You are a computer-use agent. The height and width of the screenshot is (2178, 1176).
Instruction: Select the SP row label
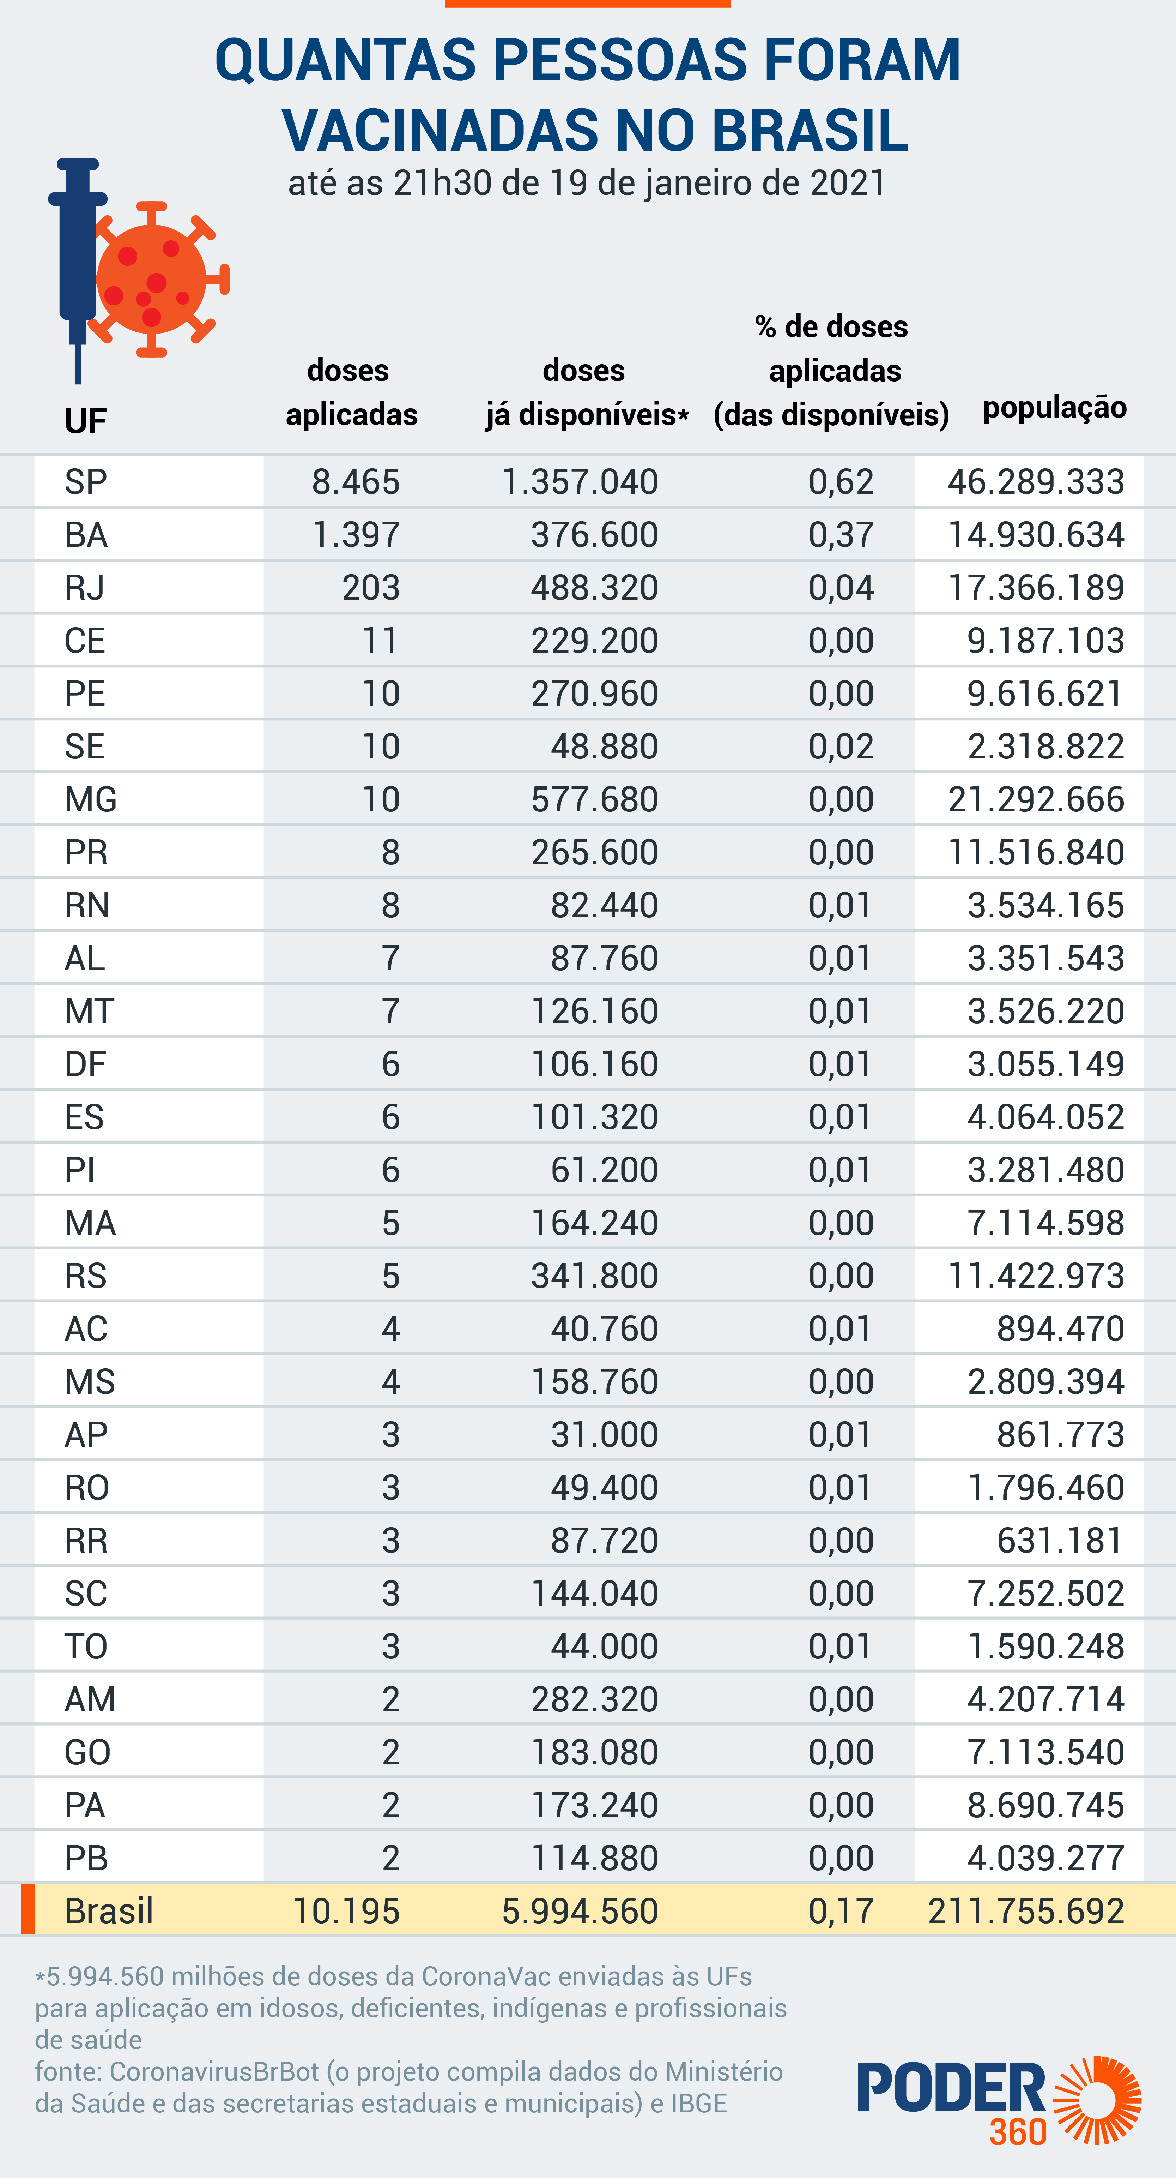click(85, 482)
